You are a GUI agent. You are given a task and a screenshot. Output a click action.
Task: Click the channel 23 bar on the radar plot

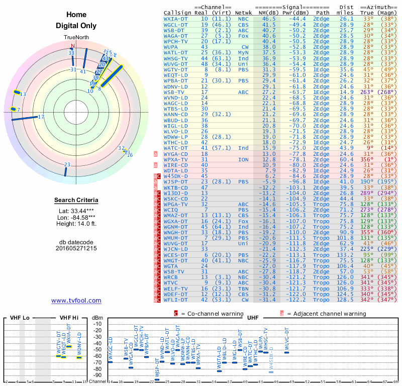tap(65, 171)
